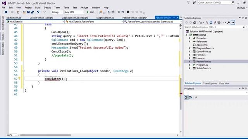The height and width of the screenshot is (139, 248).
Task: Select Program.cs in Solution Explorer
Action: (x=202, y=65)
